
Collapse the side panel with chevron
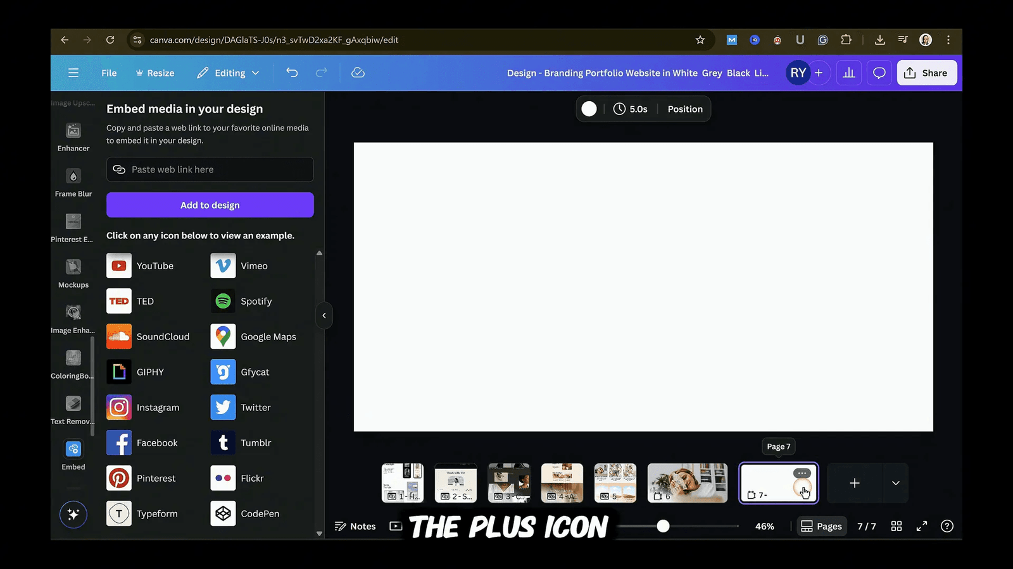coord(324,315)
